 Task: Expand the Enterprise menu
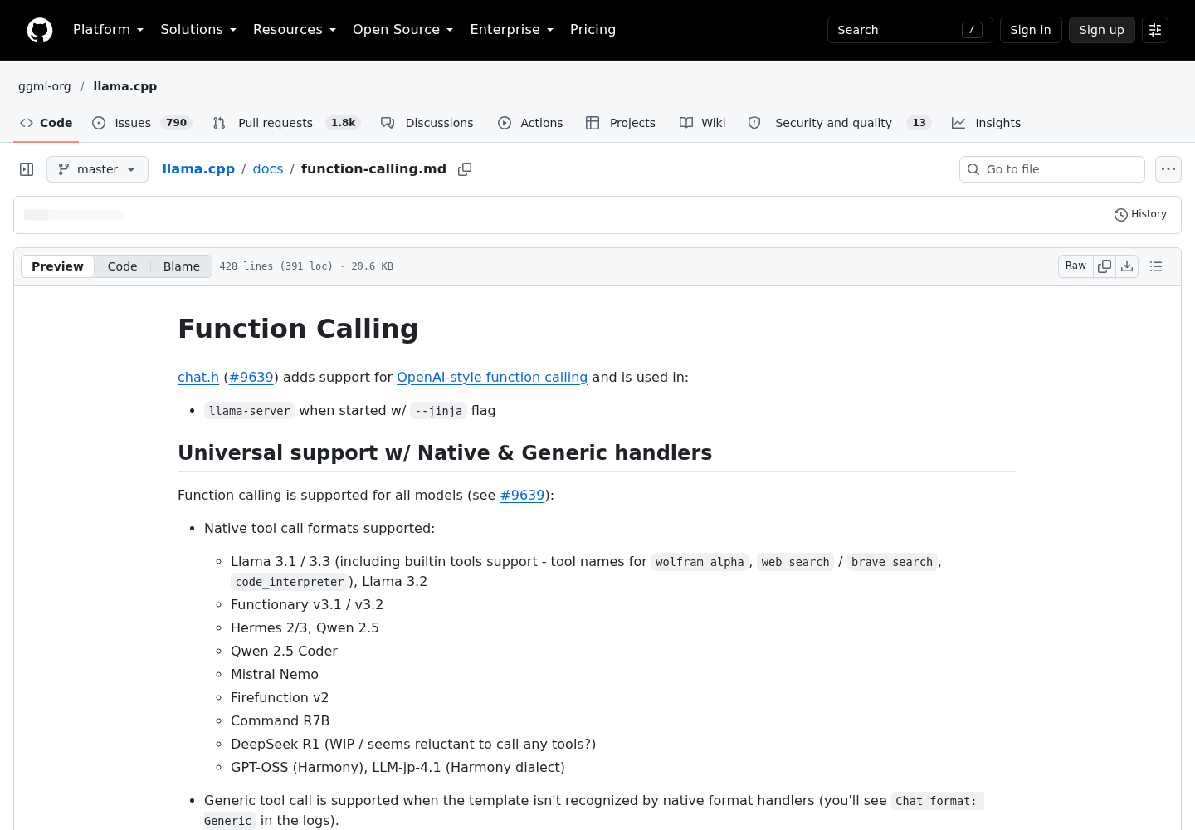pyautogui.click(x=511, y=30)
